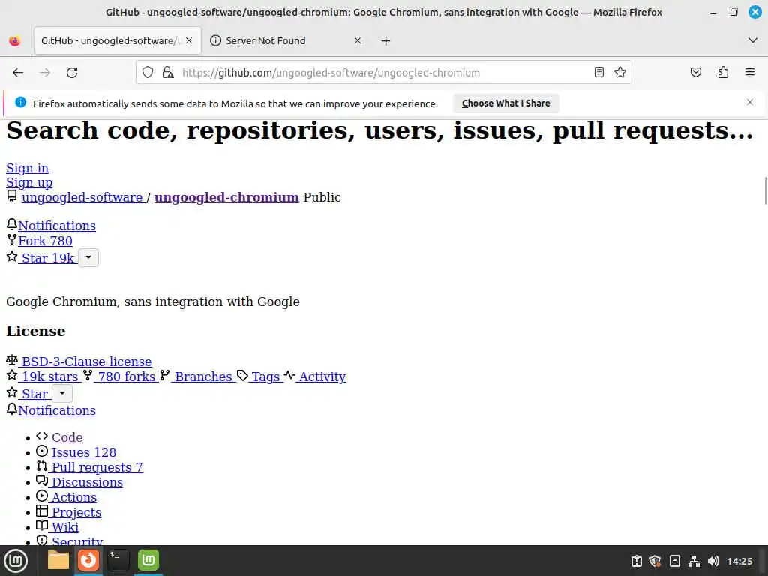Open Pull requests 7
Image resolution: width=768 pixels, height=576 pixels.
tap(97, 468)
